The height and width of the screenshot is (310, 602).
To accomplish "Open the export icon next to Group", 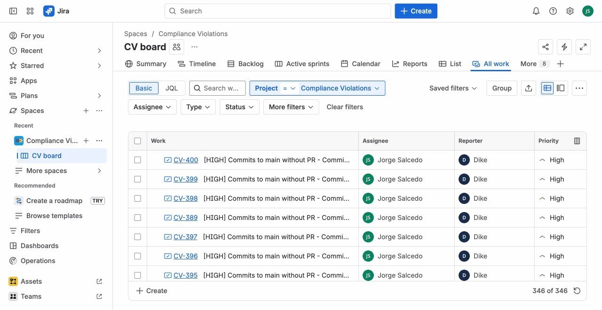I will click(x=528, y=88).
